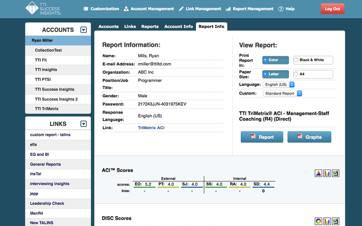Click the name Mills, Ryan

point(148,56)
